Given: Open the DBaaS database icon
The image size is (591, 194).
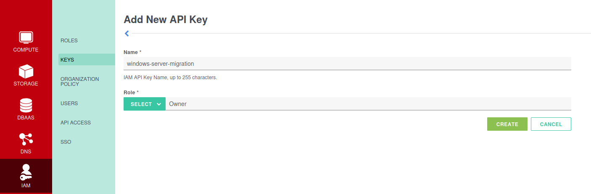Looking at the screenshot, I should click(x=26, y=105).
